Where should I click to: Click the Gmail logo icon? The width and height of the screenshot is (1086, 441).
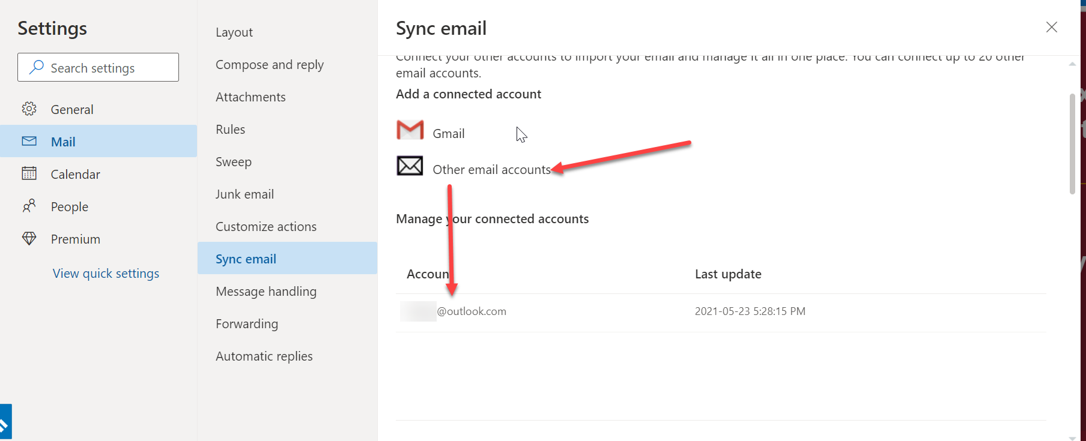click(410, 130)
